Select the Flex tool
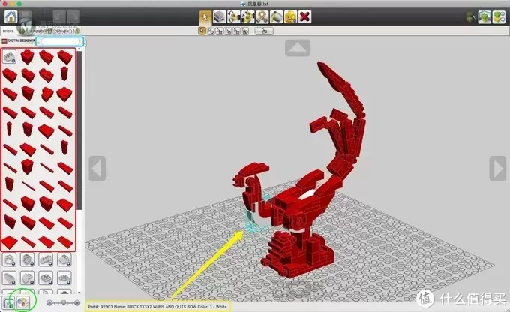This screenshot has height=312, width=510. pyautogui.click(x=262, y=16)
